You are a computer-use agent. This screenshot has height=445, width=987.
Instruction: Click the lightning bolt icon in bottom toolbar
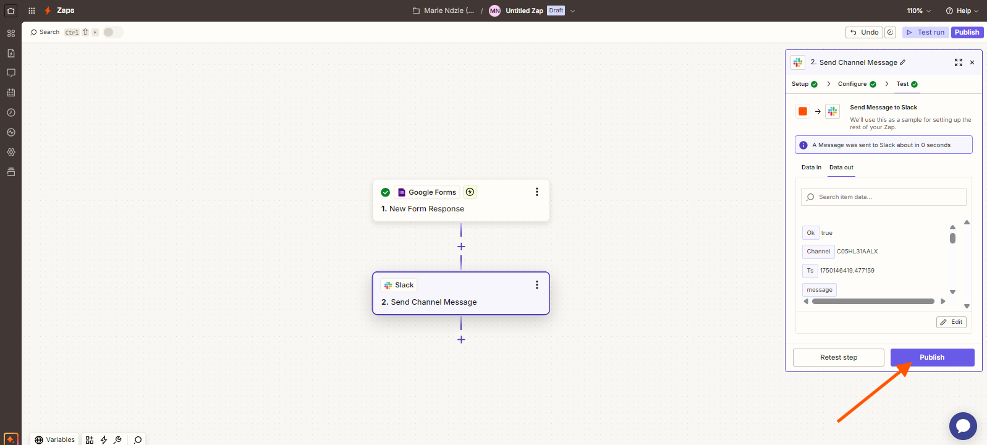[x=104, y=440]
